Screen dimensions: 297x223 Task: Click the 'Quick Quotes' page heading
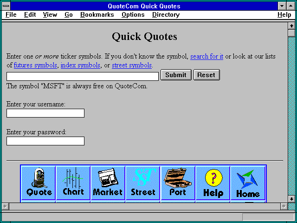pyautogui.click(x=144, y=37)
